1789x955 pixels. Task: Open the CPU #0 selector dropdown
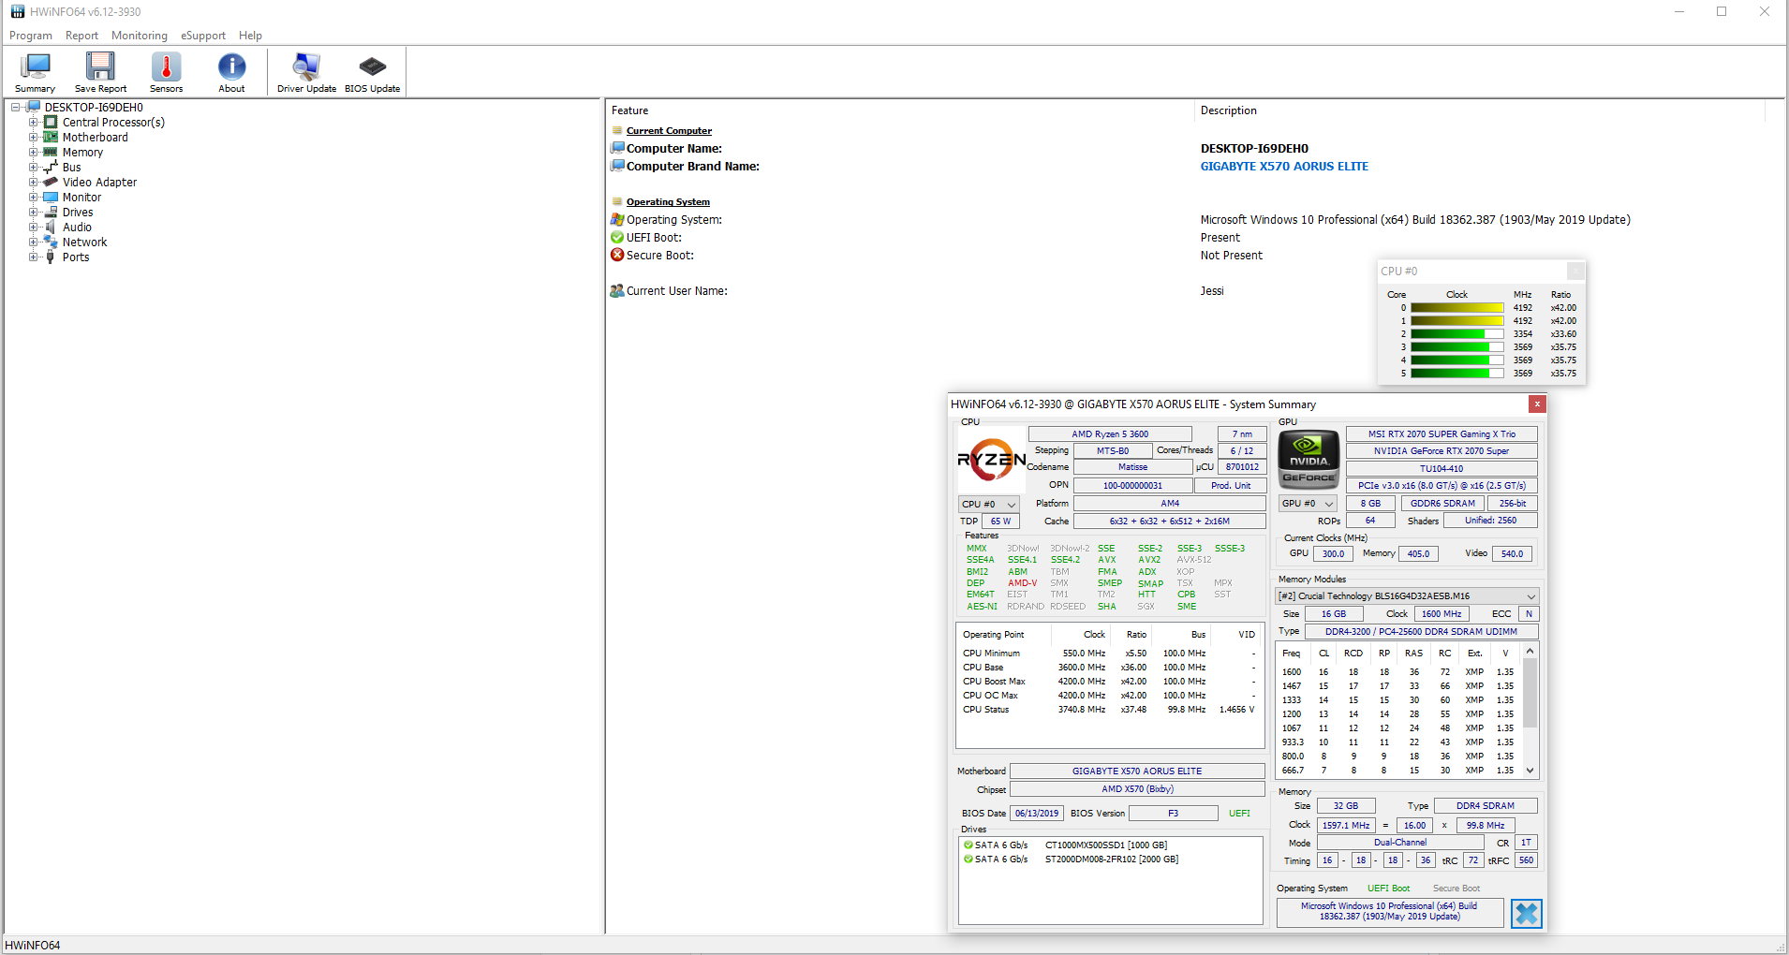click(x=988, y=504)
